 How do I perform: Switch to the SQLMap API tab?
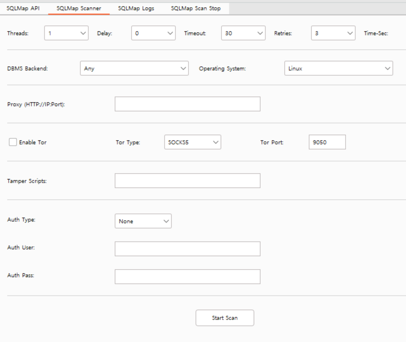pos(23,8)
